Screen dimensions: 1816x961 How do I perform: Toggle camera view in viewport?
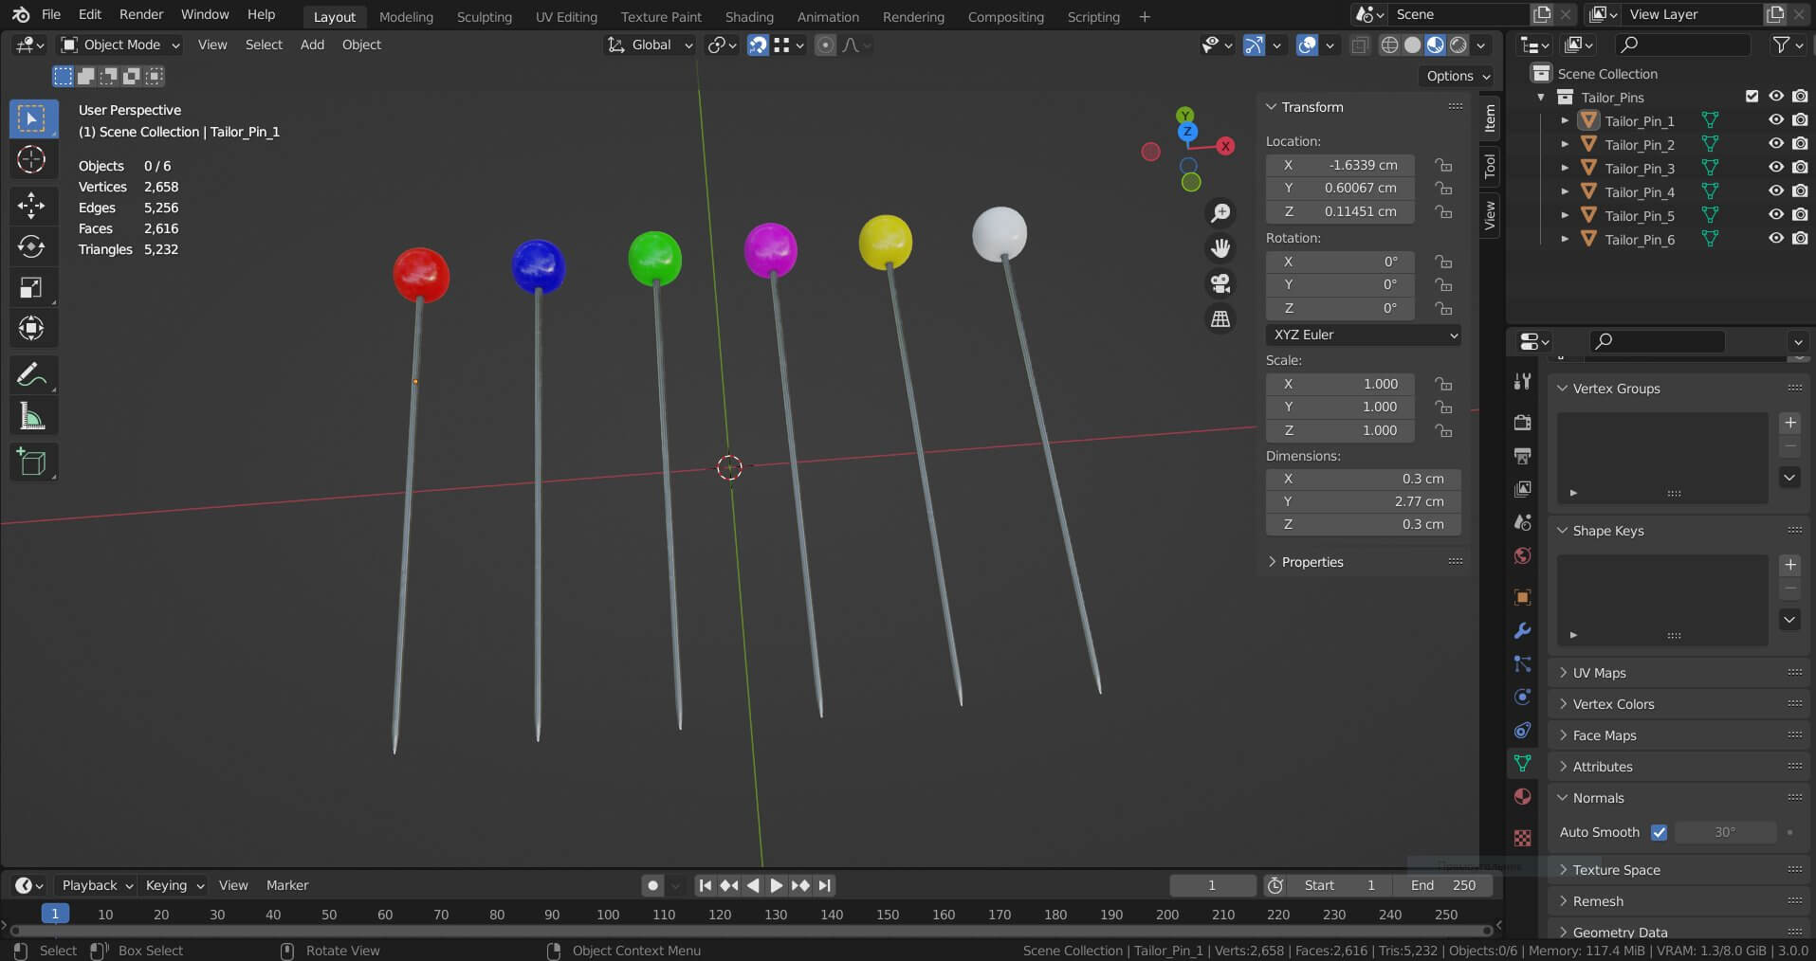1220,283
